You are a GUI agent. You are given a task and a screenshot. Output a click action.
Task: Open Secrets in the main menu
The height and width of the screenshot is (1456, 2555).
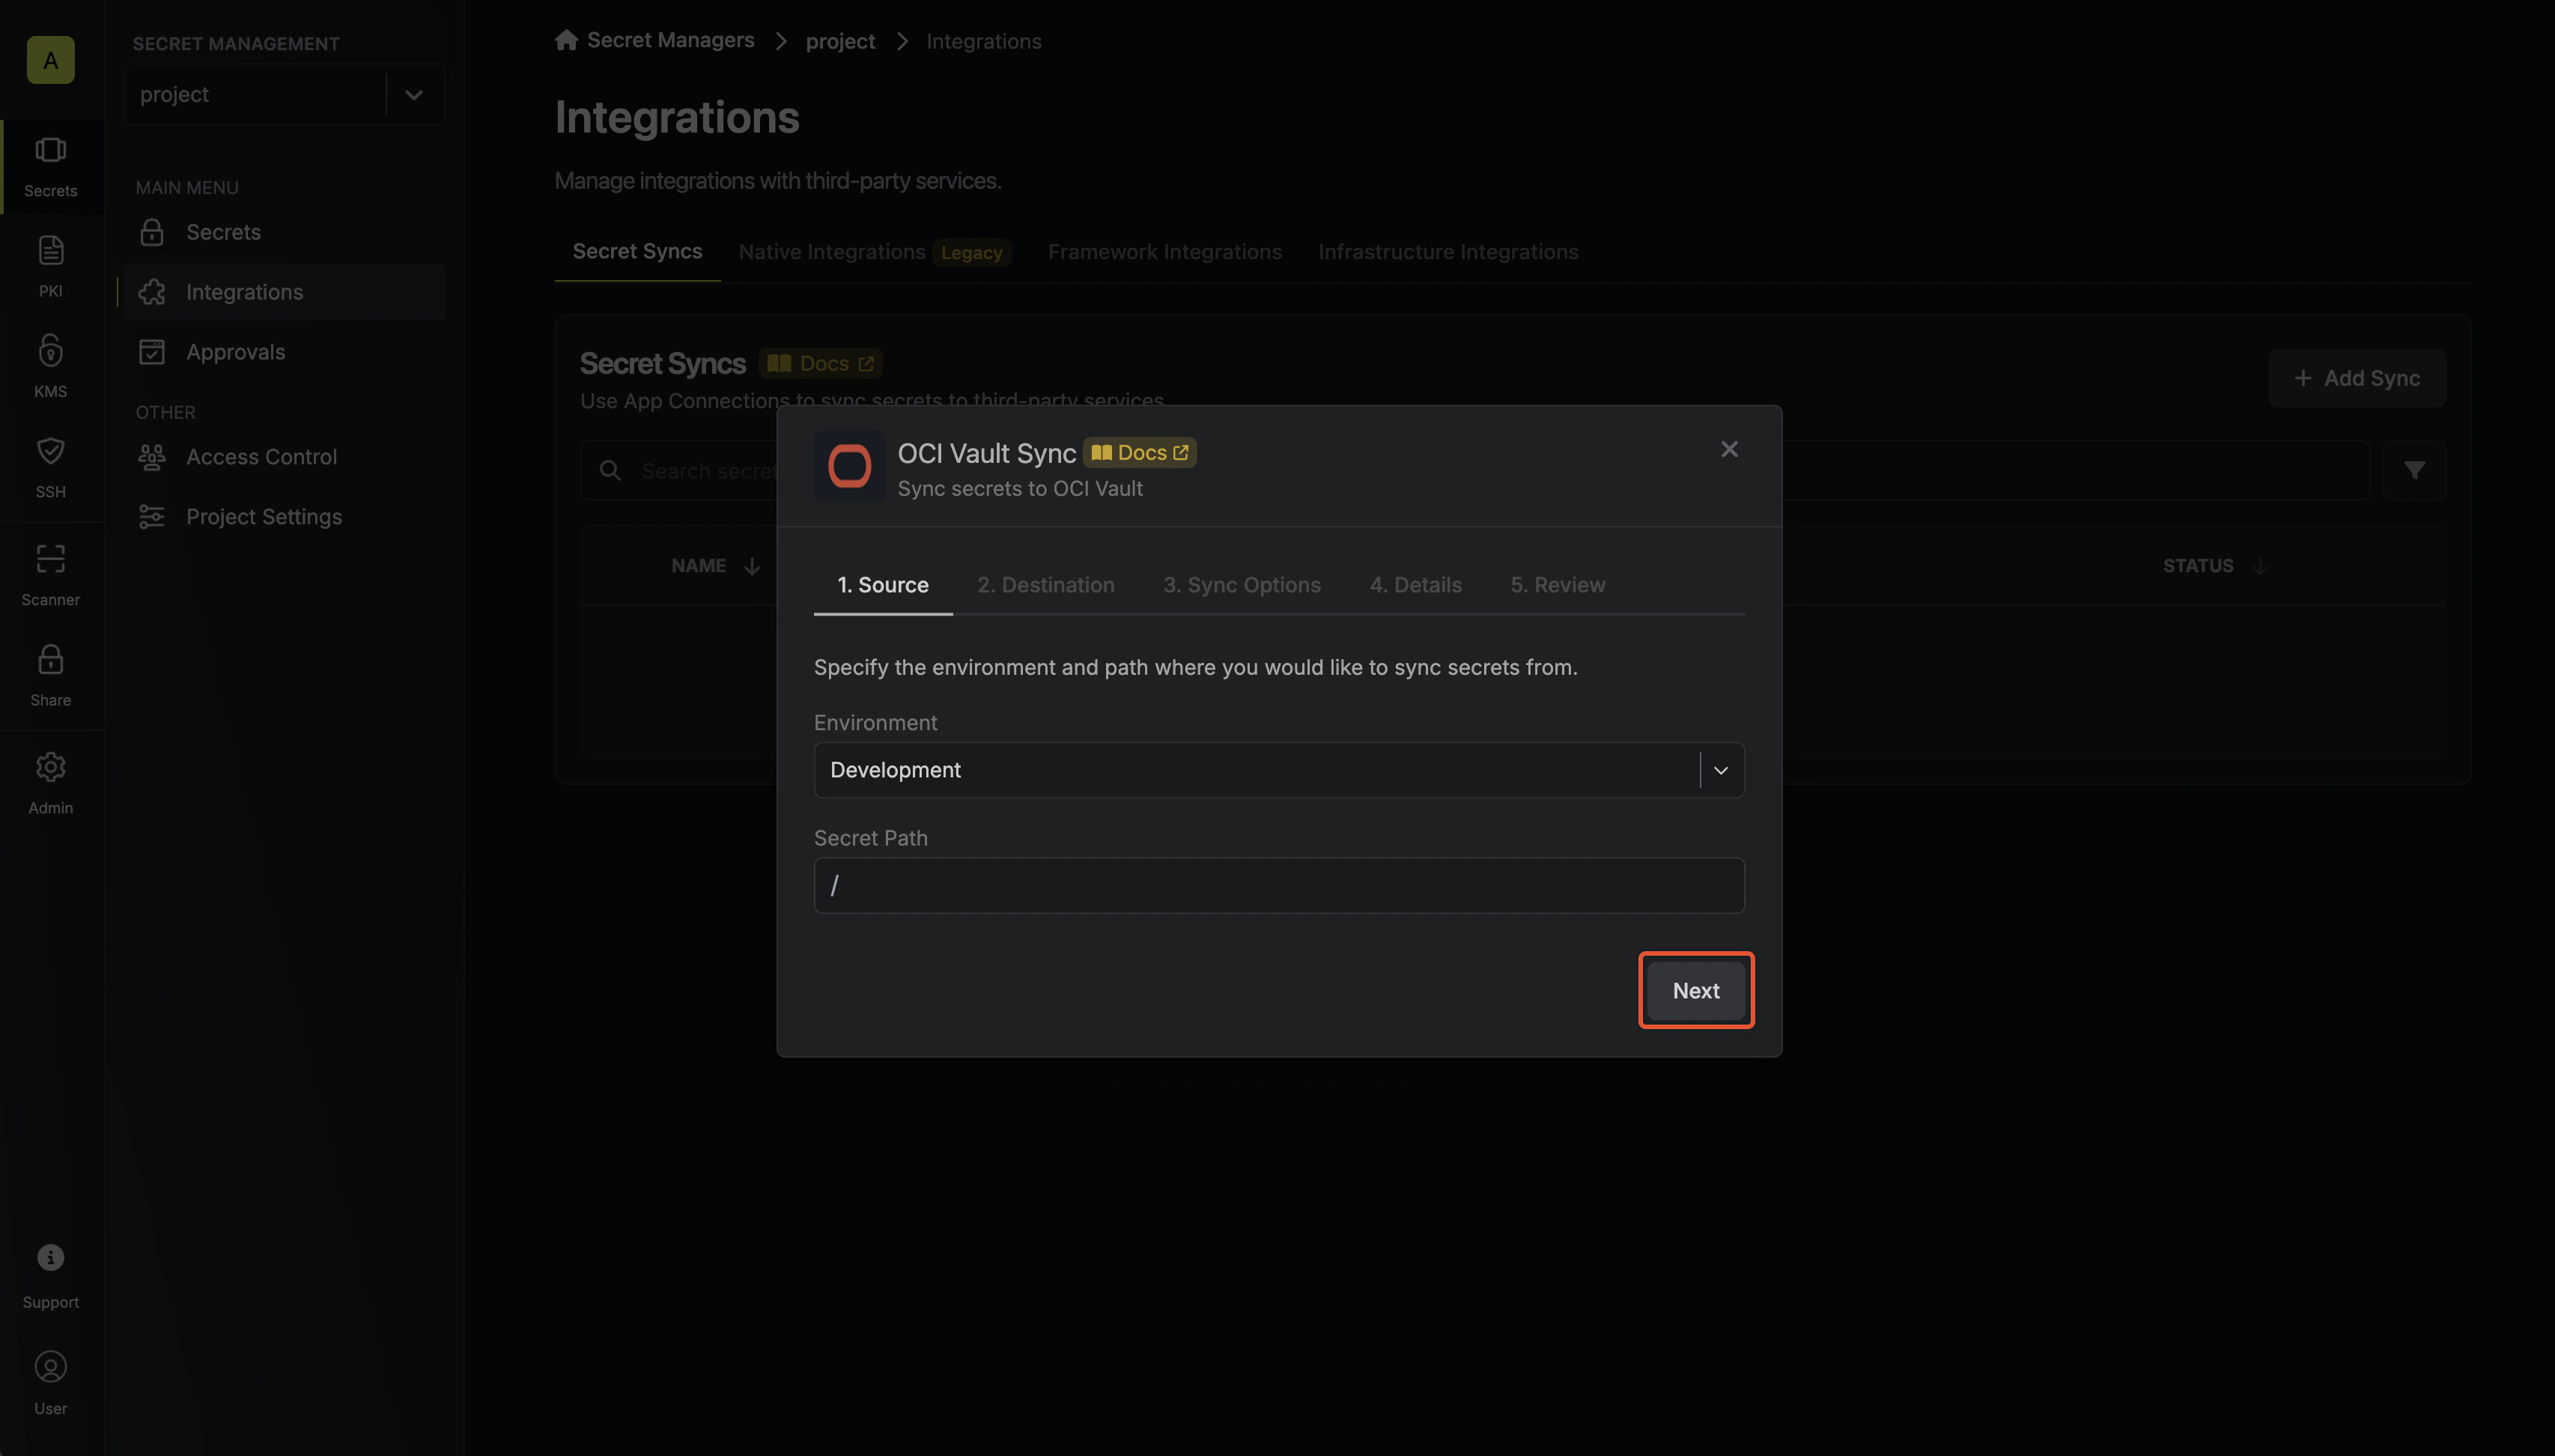coord(284,232)
